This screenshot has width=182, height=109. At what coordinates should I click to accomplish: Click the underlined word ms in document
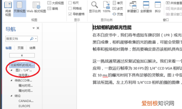coord(105,75)
